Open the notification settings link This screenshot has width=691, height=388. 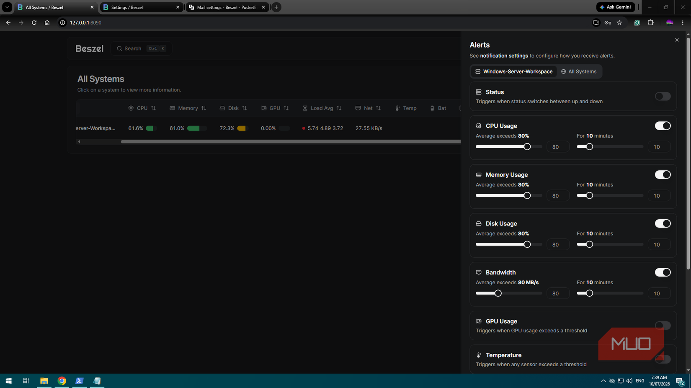click(x=504, y=56)
